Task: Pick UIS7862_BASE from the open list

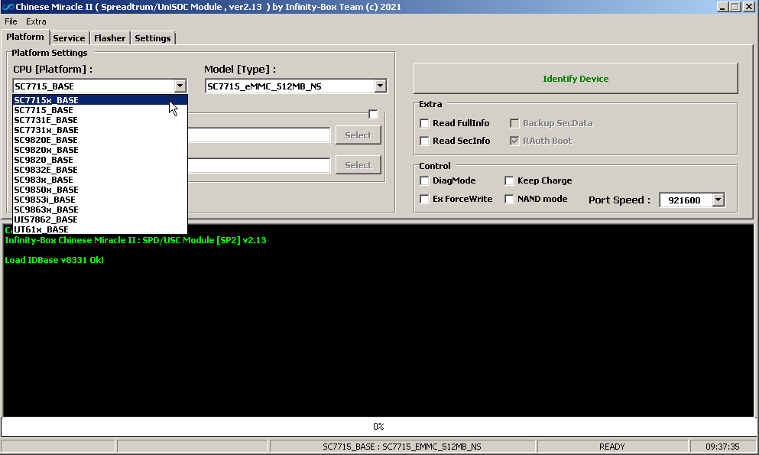Action: pyautogui.click(x=46, y=219)
